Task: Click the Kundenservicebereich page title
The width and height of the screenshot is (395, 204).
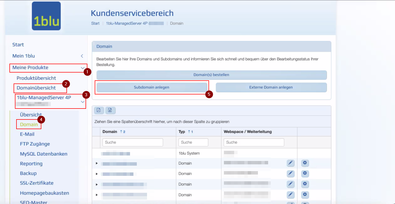Action: (132, 13)
